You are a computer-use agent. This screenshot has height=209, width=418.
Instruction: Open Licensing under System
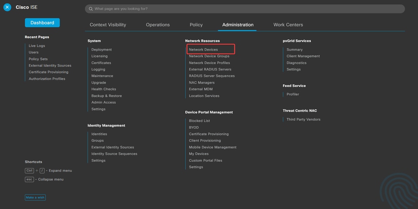click(100, 56)
